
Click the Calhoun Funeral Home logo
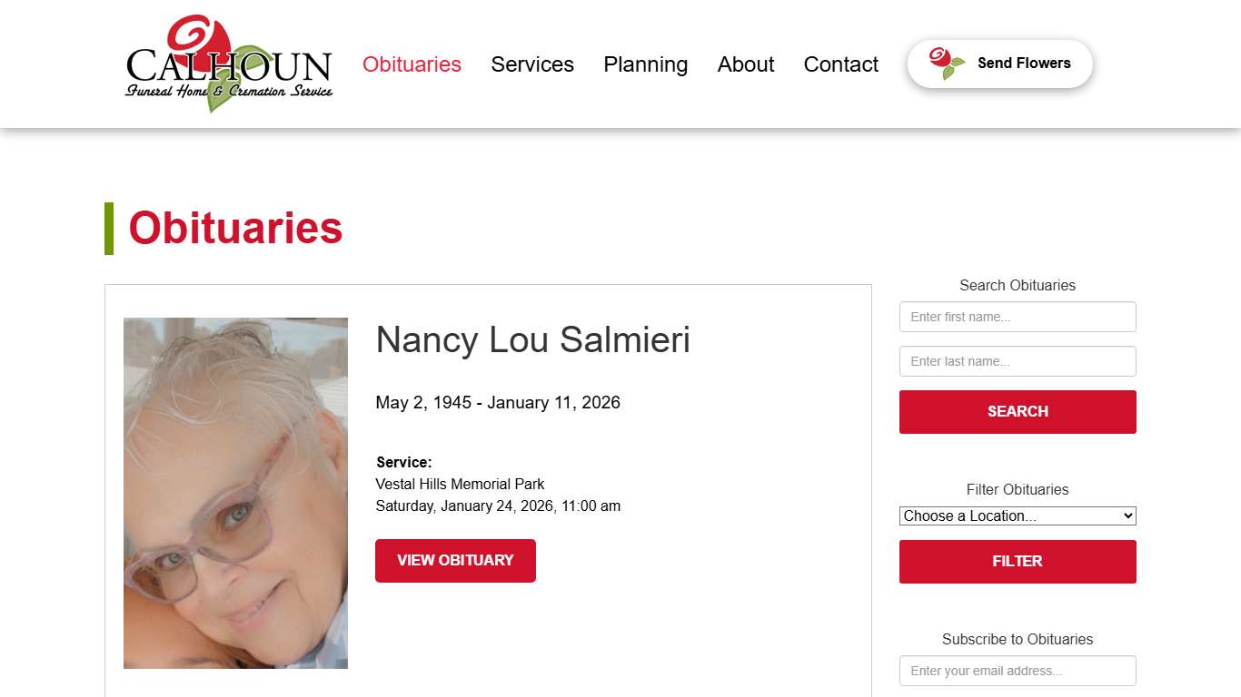tap(229, 64)
